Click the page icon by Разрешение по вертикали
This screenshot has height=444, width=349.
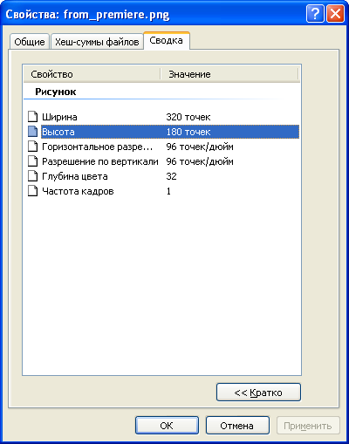click(32, 161)
